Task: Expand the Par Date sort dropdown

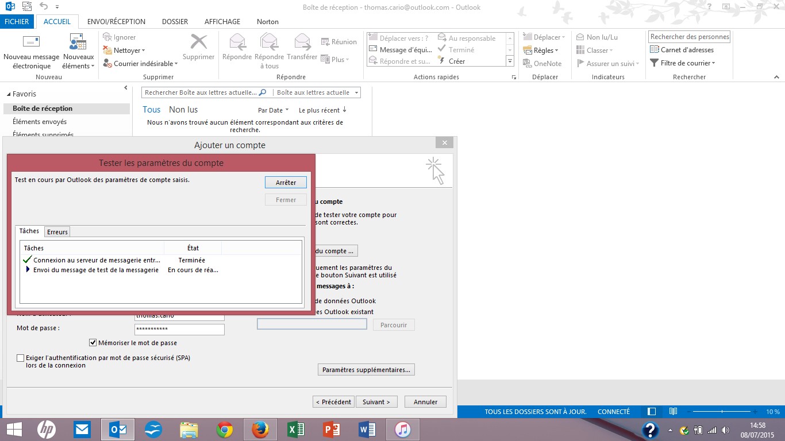Action: tap(273, 110)
